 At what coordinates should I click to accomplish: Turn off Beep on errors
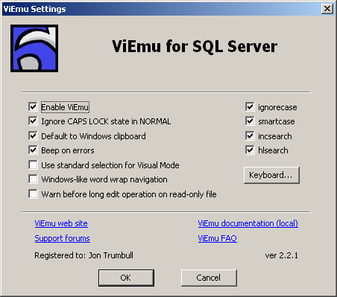[x=33, y=150]
